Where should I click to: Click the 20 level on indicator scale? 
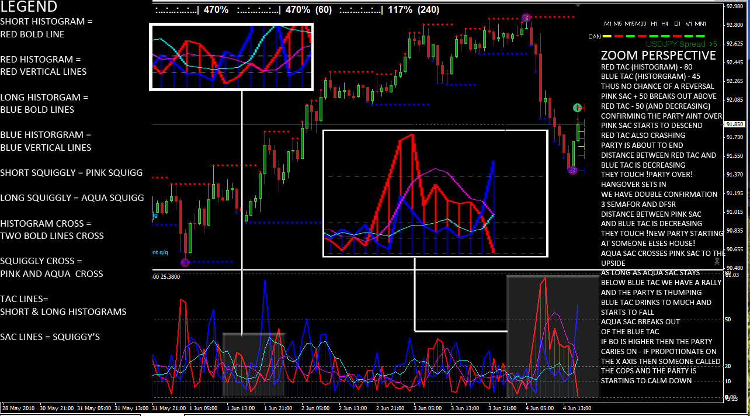click(728, 366)
